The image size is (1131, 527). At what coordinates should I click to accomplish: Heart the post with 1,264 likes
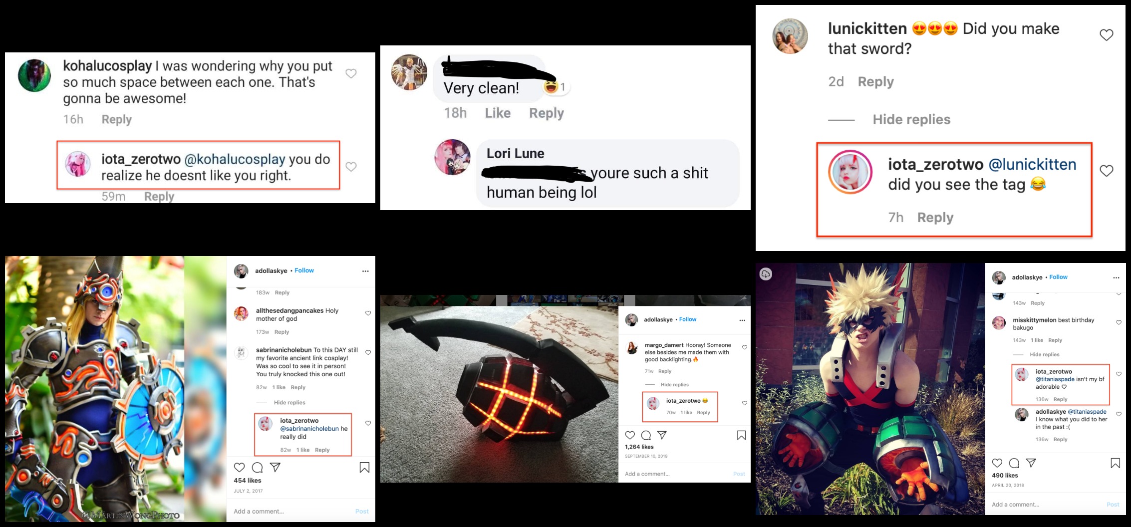click(630, 435)
